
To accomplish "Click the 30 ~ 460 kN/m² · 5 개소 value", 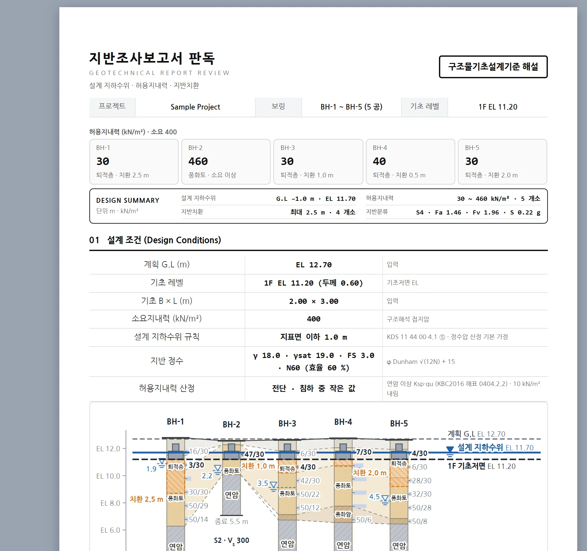I will coord(499,199).
